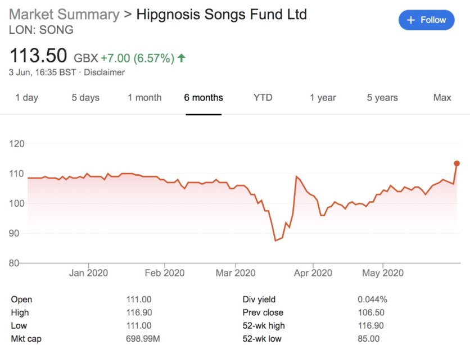Viewport: 470px width, 345px height.
Task: Open the Disclaimer link
Action: point(104,72)
